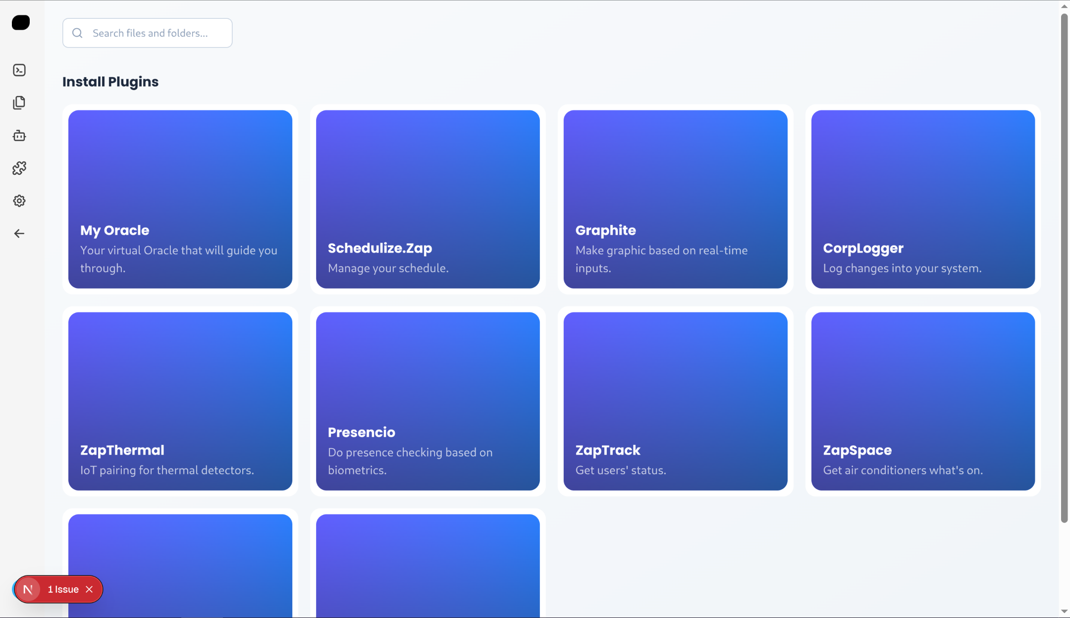This screenshot has height=618, width=1070.
Task: Open the ZapTrack plugin card
Action: [x=675, y=401]
